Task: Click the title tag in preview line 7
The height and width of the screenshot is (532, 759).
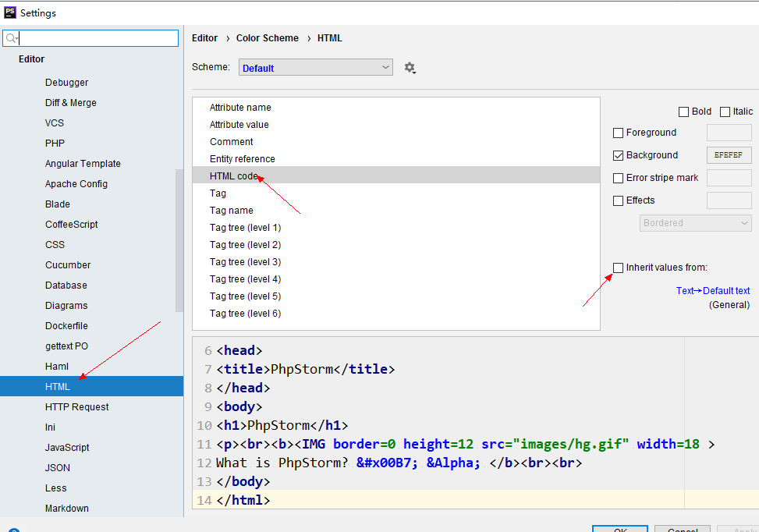Action: [x=243, y=369]
